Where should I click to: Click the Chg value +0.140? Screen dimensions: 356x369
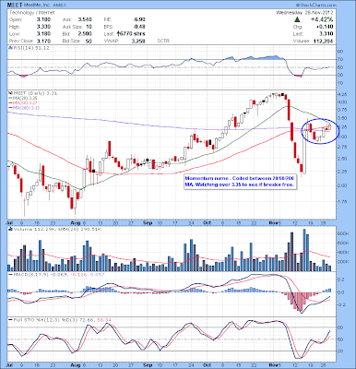pyautogui.click(x=325, y=27)
